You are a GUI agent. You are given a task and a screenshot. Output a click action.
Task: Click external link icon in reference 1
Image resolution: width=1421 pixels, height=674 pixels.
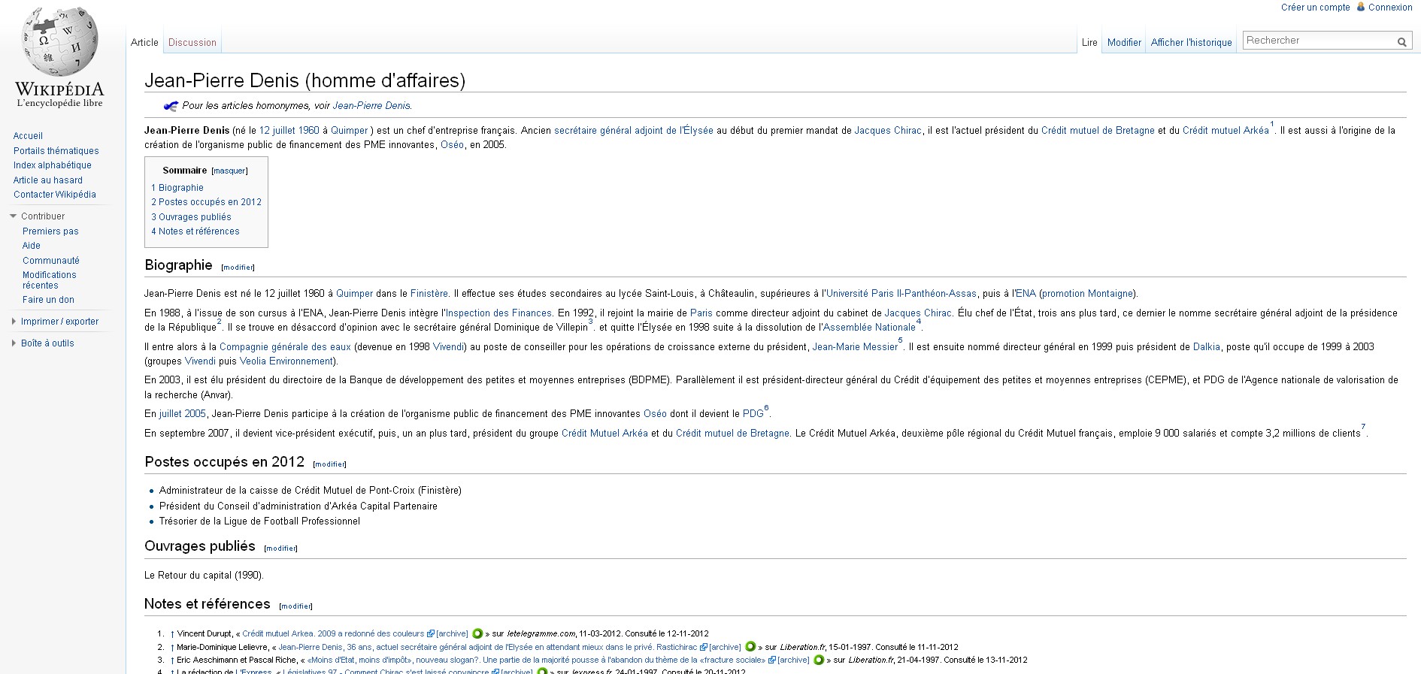pos(431,634)
